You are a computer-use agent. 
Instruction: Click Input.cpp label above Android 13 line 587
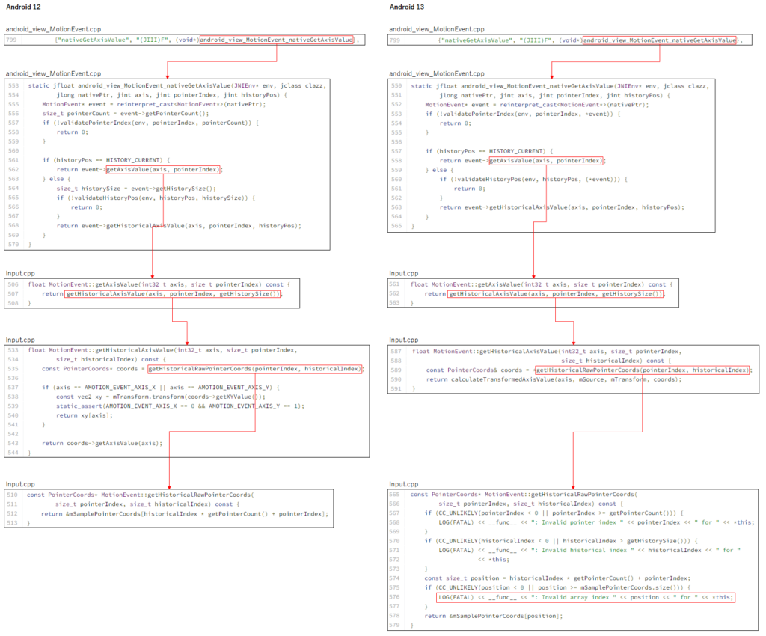[x=403, y=340]
